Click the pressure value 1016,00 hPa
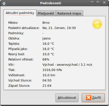This screenshot has height=106, width=109. click(52, 70)
